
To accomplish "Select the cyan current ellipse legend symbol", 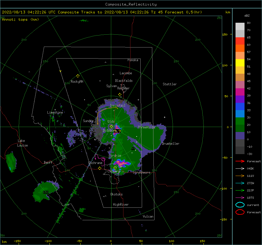I will pos(240,205).
